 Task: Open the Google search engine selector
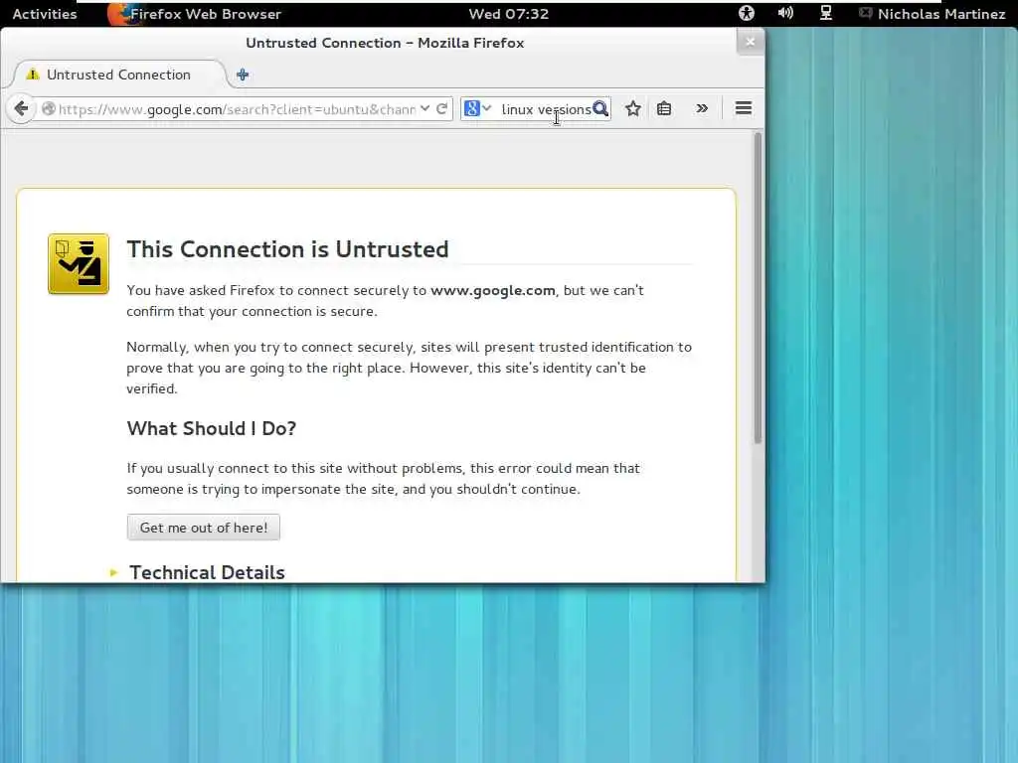click(x=478, y=108)
